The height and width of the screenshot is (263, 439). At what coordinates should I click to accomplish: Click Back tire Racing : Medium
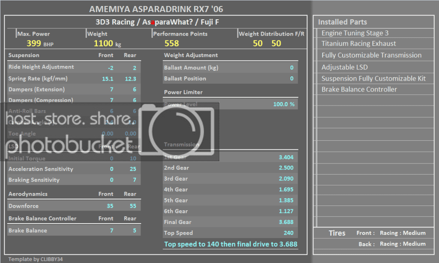tap(403, 244)
